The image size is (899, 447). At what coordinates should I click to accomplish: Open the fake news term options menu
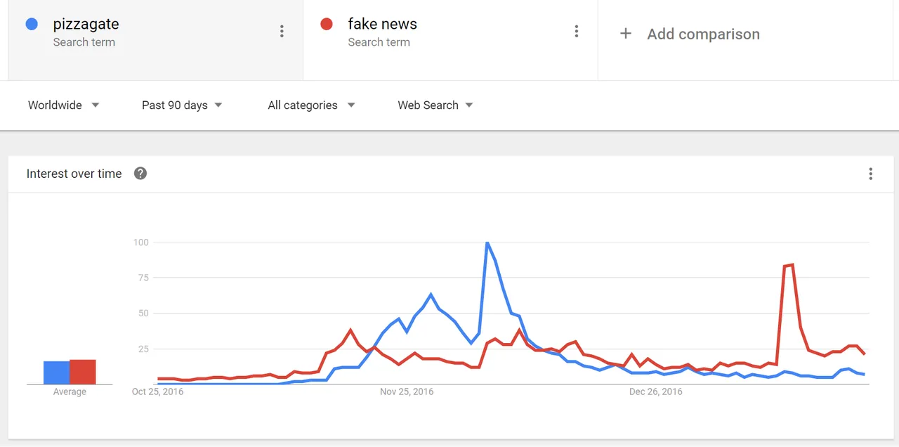click(577, 32)
